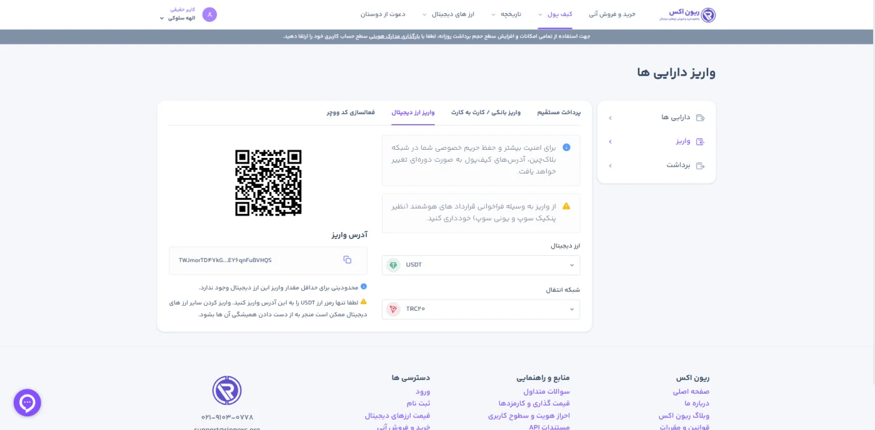This screenshot has height=430, width=875.
Task: Open the سوالات متداول footer link
Action: 546,391
